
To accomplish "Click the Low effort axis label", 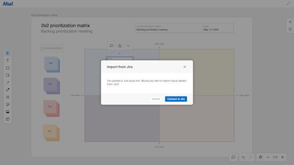I will click(75, 95).
